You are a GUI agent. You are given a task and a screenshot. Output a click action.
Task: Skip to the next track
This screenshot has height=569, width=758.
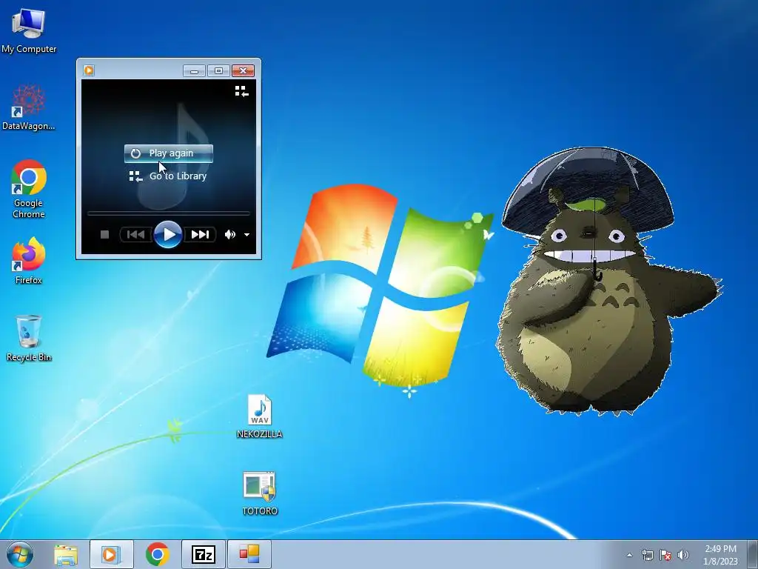pos(200,235)
